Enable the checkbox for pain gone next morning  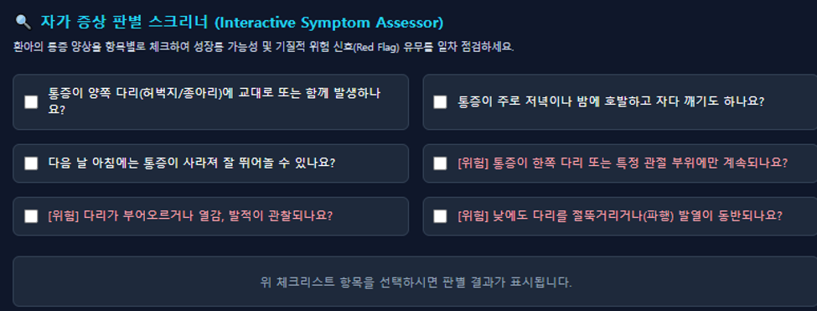[31, 163]
